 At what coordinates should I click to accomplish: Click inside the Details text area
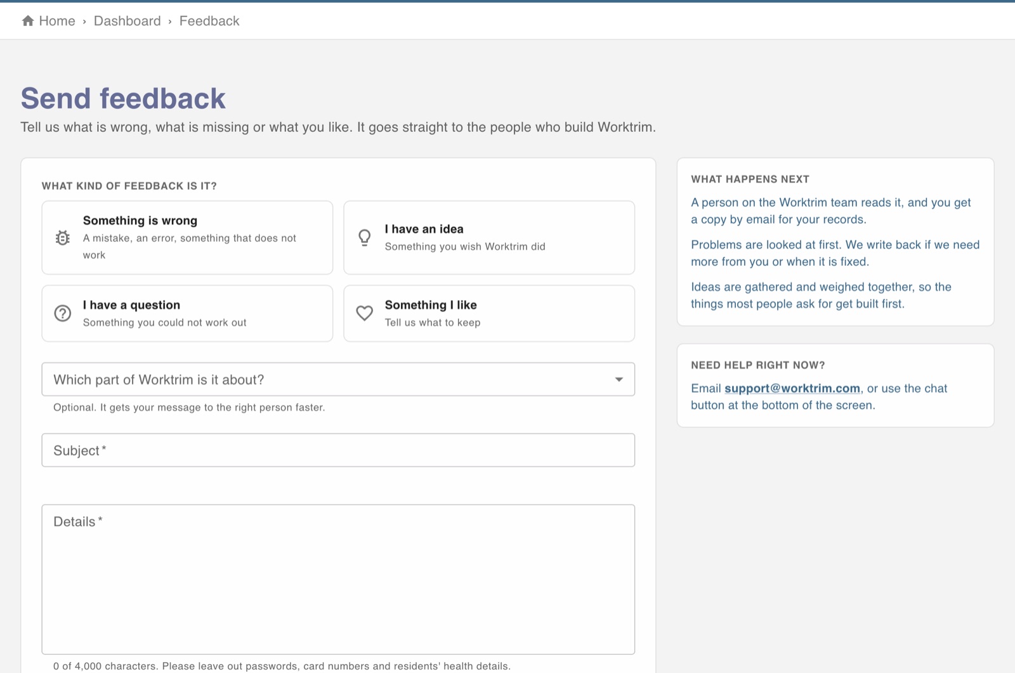[x=338, y=580]
